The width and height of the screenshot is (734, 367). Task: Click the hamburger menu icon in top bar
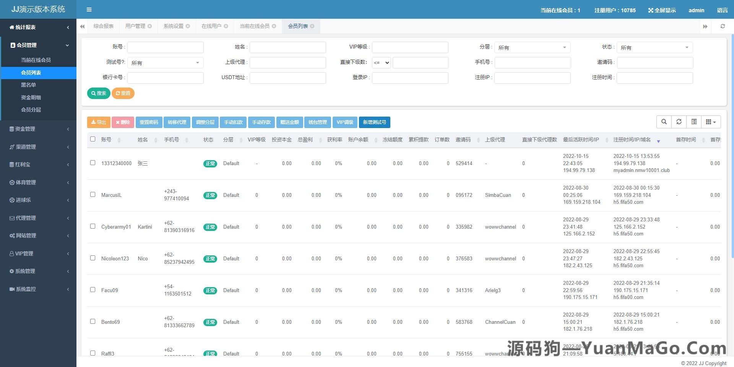click(89, 10)
